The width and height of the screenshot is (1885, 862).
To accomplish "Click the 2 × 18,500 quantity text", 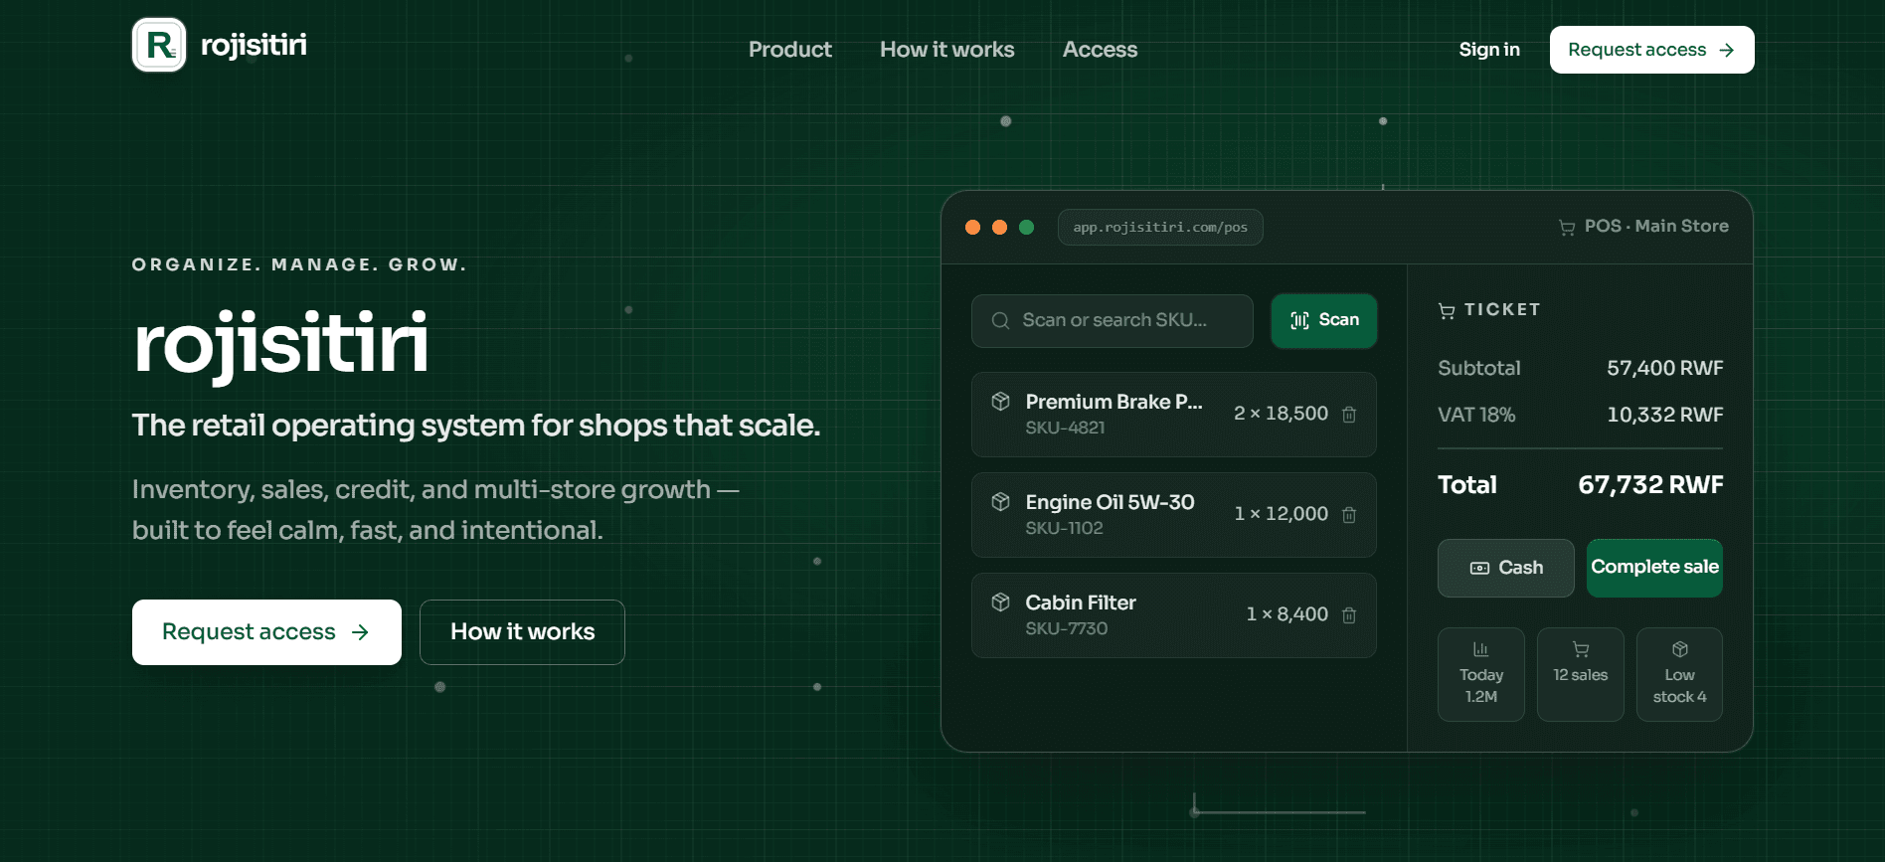I will (x=1281, y=414).
